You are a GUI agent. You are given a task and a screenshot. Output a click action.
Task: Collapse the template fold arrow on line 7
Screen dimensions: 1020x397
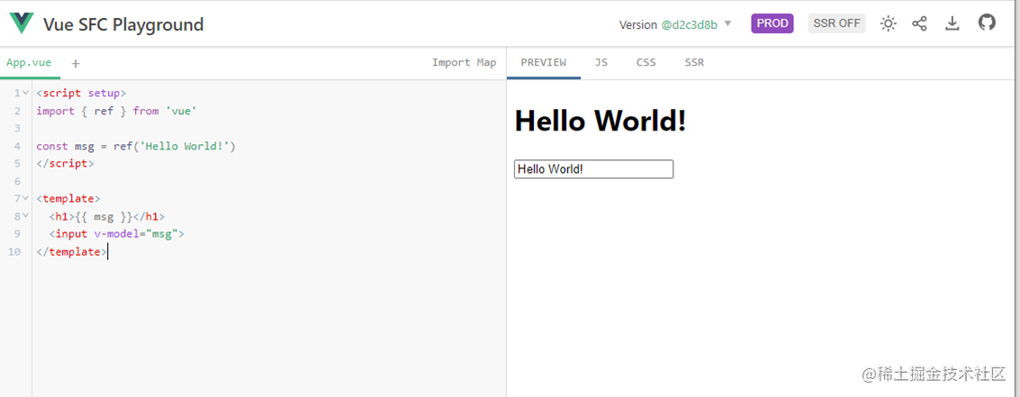(25, 198)
